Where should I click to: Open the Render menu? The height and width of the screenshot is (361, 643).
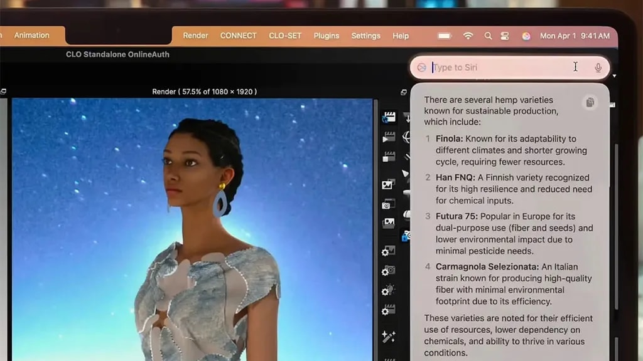(x=195, y=36)
